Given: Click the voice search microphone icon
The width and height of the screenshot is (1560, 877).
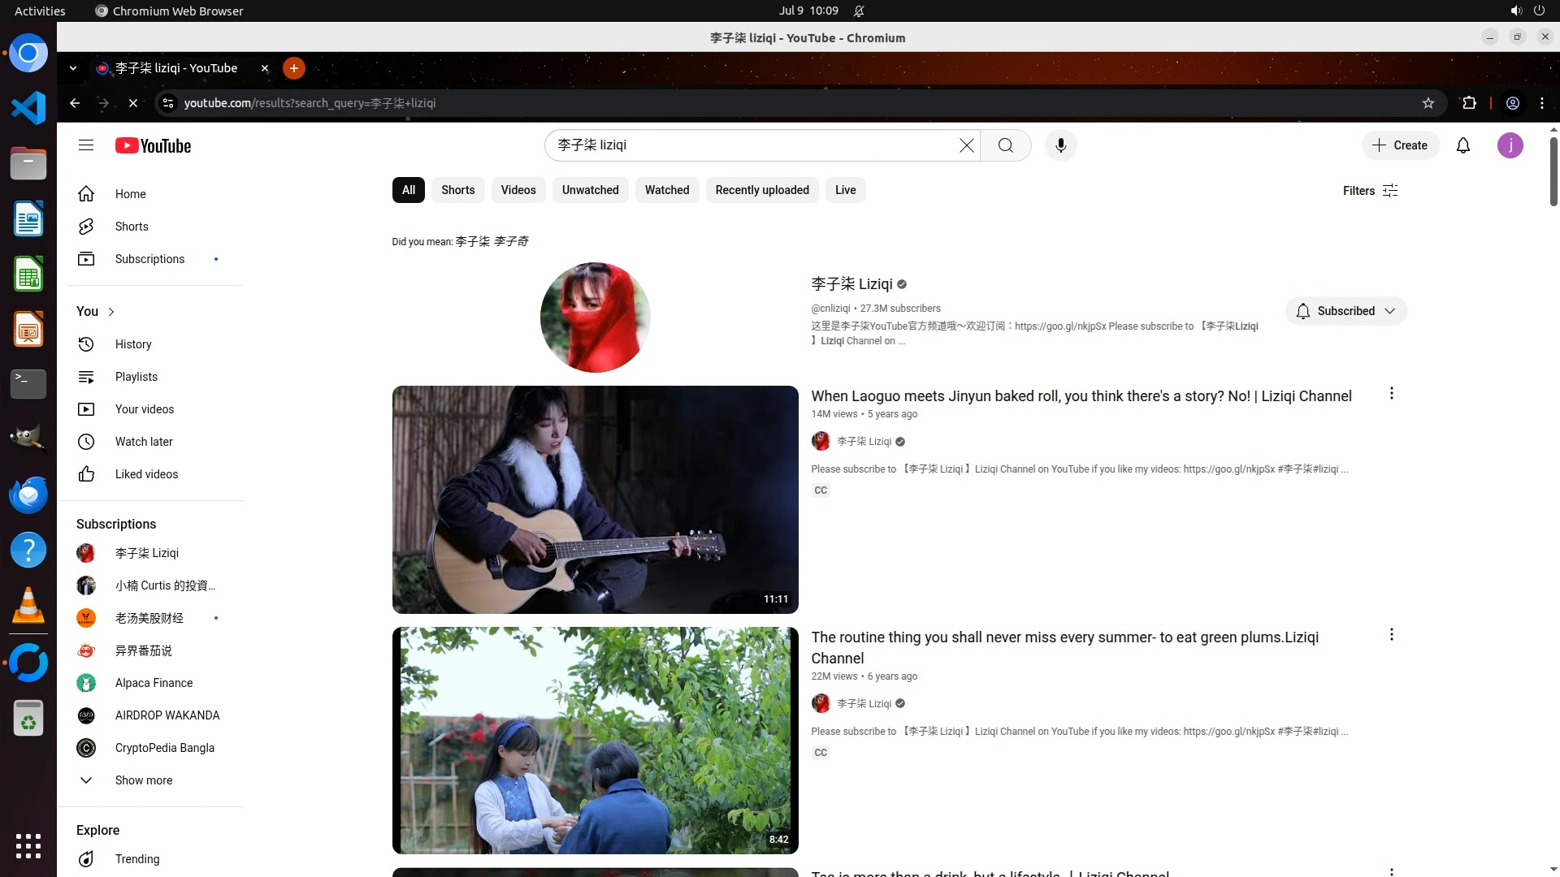Looking at the screenshot, I should point(1060,145).
